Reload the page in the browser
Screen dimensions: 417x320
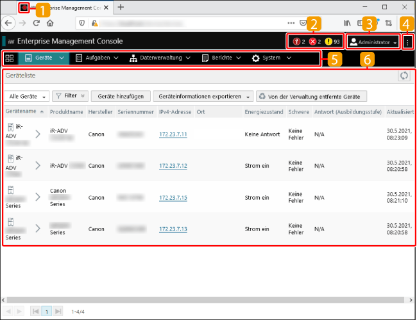point(37,22)
